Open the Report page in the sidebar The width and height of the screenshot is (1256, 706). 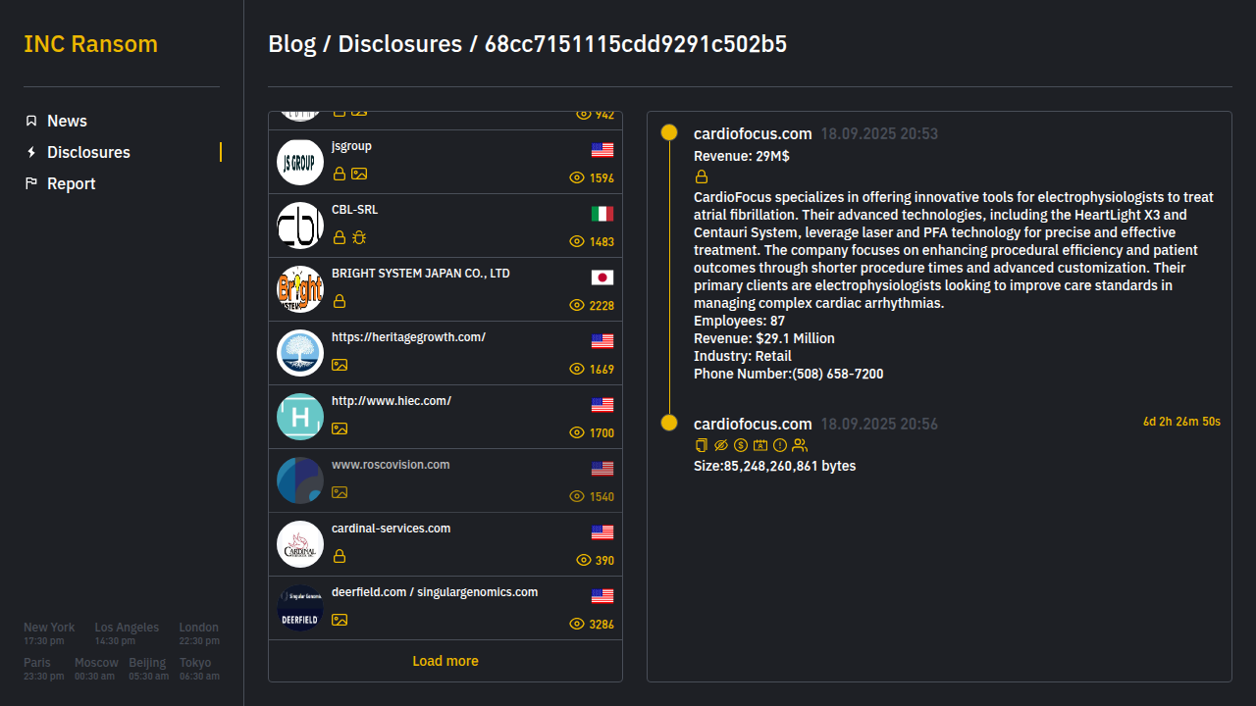[71, 183]
